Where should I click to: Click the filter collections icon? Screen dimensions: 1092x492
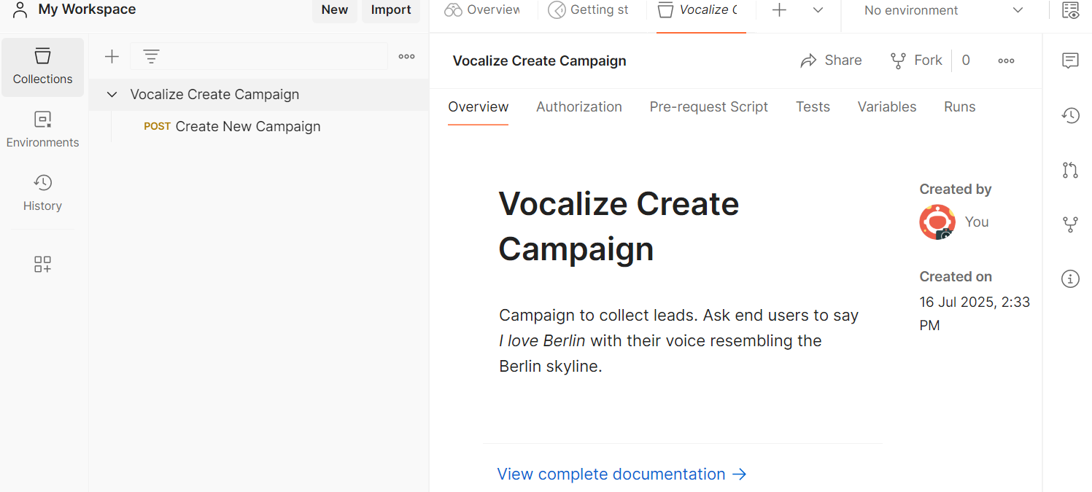pyautogui.click(x=151, y=57)
